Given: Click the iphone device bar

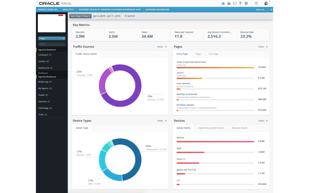Looking at the screenshot, I should [215, 141].
